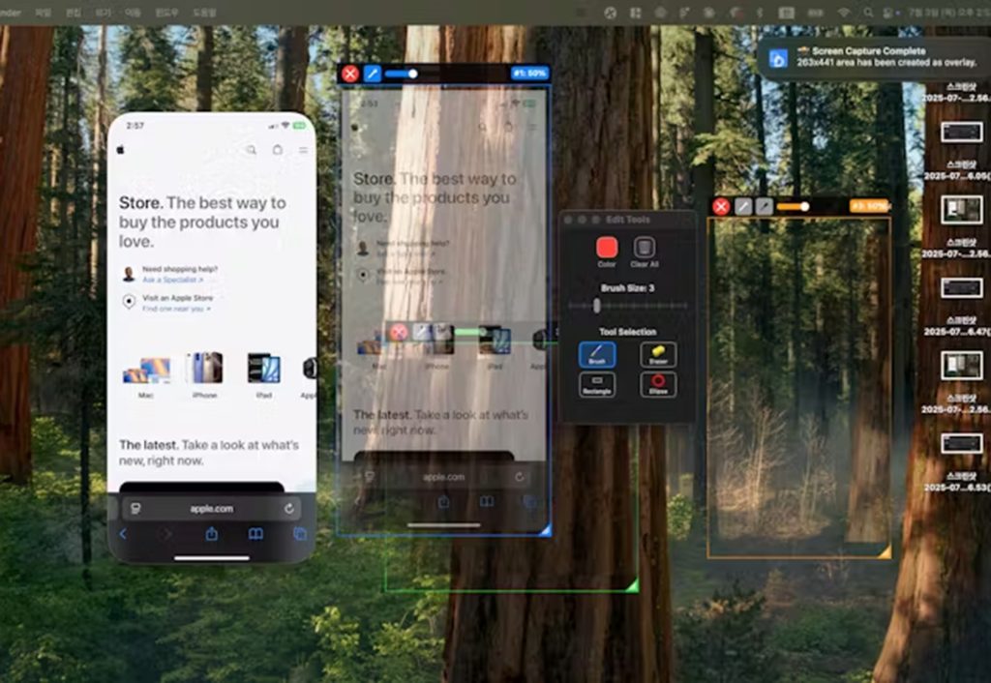Viewport: 991px width, 683px height.
Task: Tap the page settings icon left of apple.com
Action: (x=135, y=509)
